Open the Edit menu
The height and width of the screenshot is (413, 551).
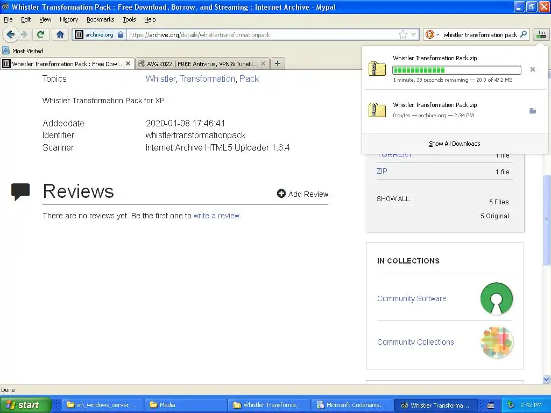click(x=26, y=19)
